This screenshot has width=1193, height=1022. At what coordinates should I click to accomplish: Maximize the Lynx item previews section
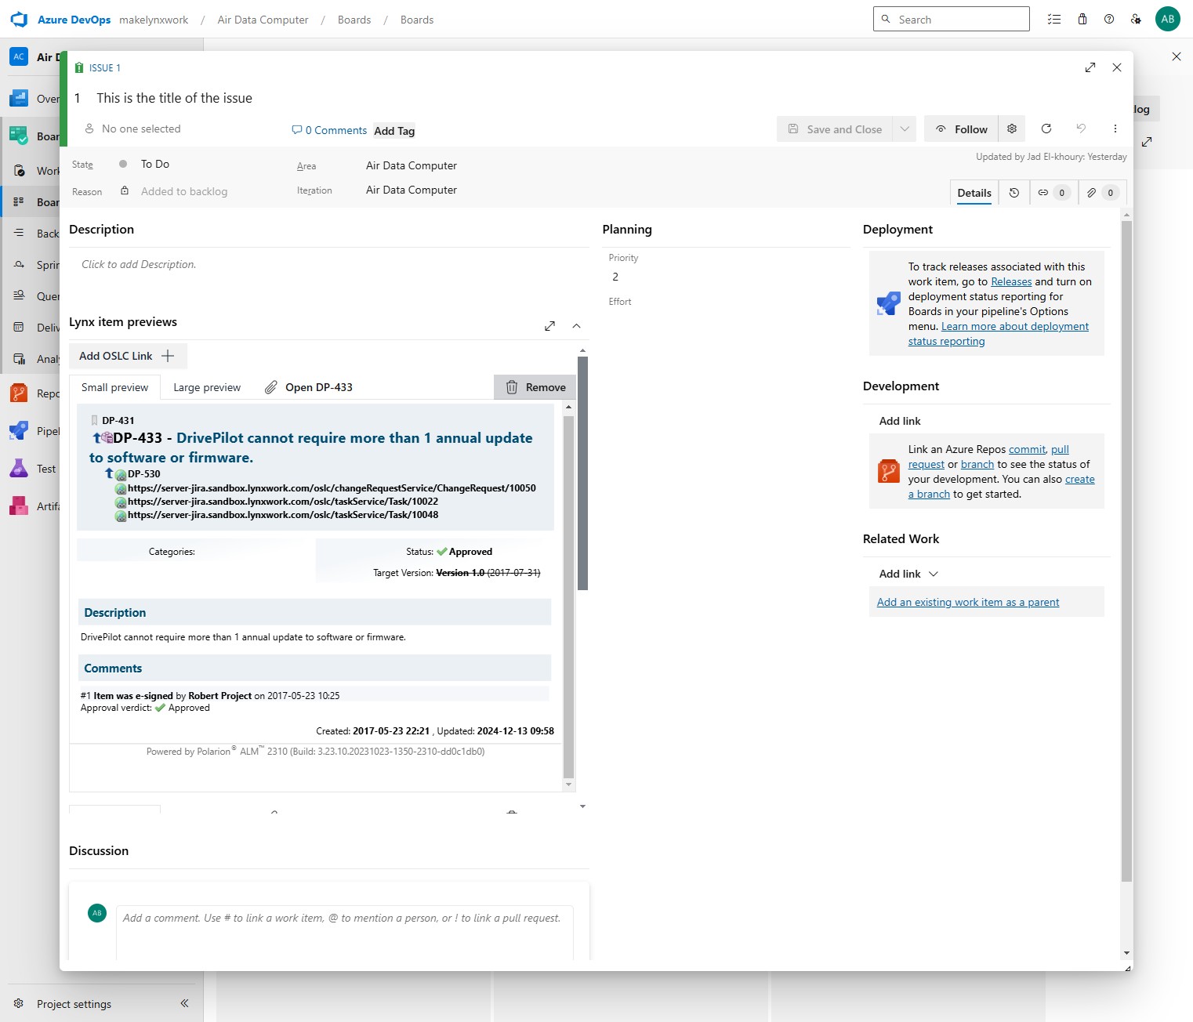[550, 326]
